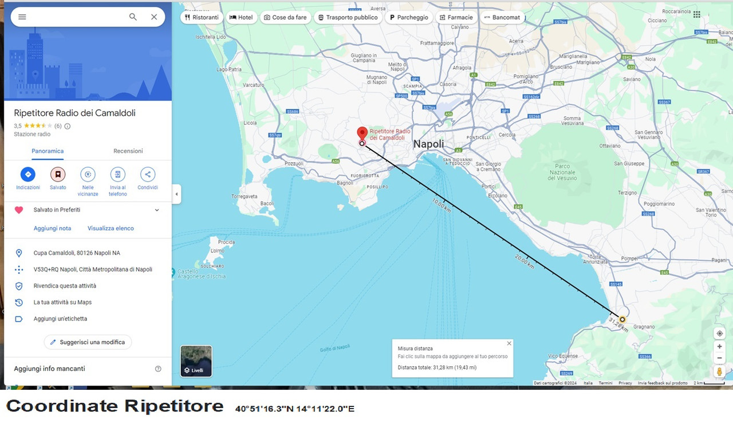The height and width of the screenshot is (431, 733).
Task: Click the red Ripetitore Radio map pin
Action: tap(362, 134)
